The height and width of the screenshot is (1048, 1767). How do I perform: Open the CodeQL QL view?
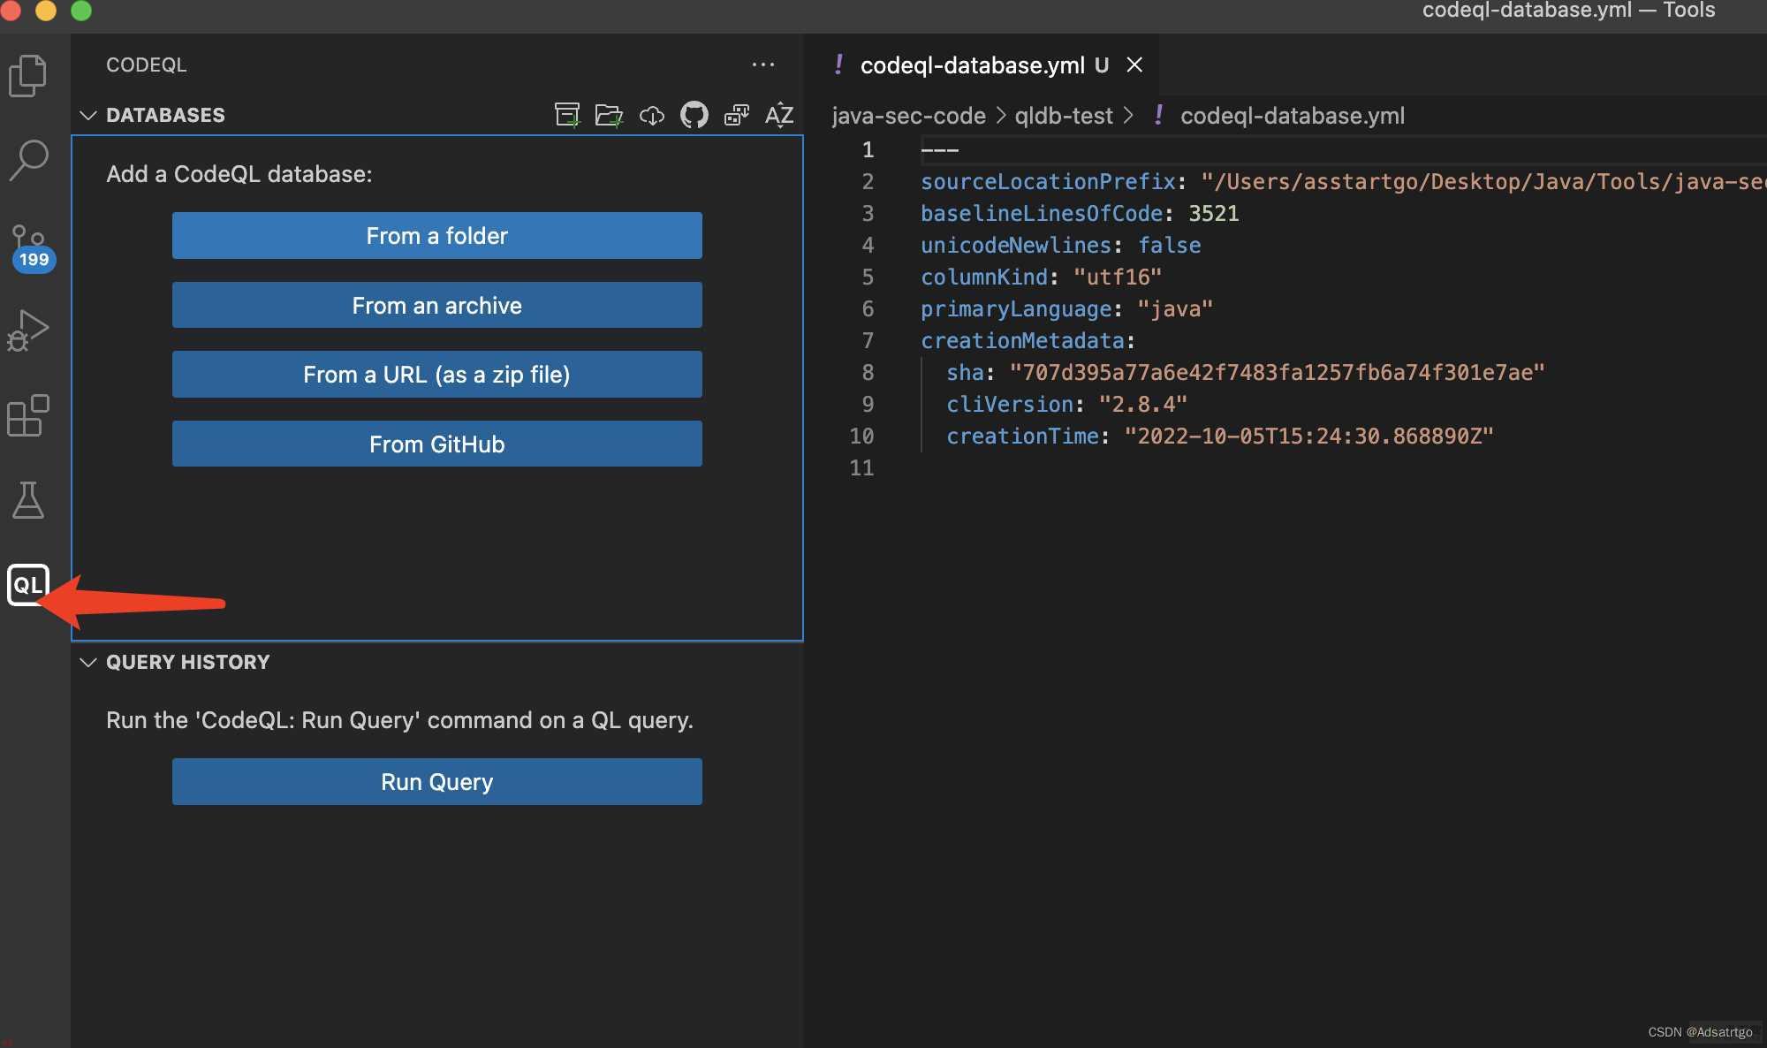pyautogui.click(x=27, y=585)
